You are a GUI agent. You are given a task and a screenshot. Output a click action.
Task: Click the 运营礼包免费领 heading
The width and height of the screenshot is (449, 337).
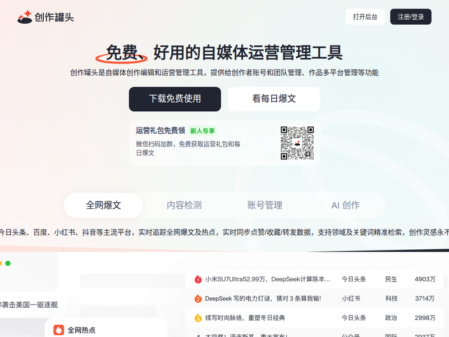tap(161, 131)
